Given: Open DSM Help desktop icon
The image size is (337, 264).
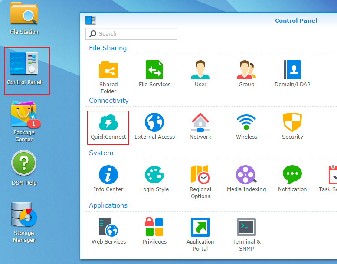Looking at the screenshot, I should [24, 168].
